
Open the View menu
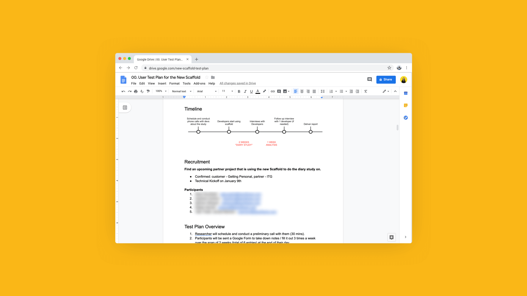click(151, 83)
